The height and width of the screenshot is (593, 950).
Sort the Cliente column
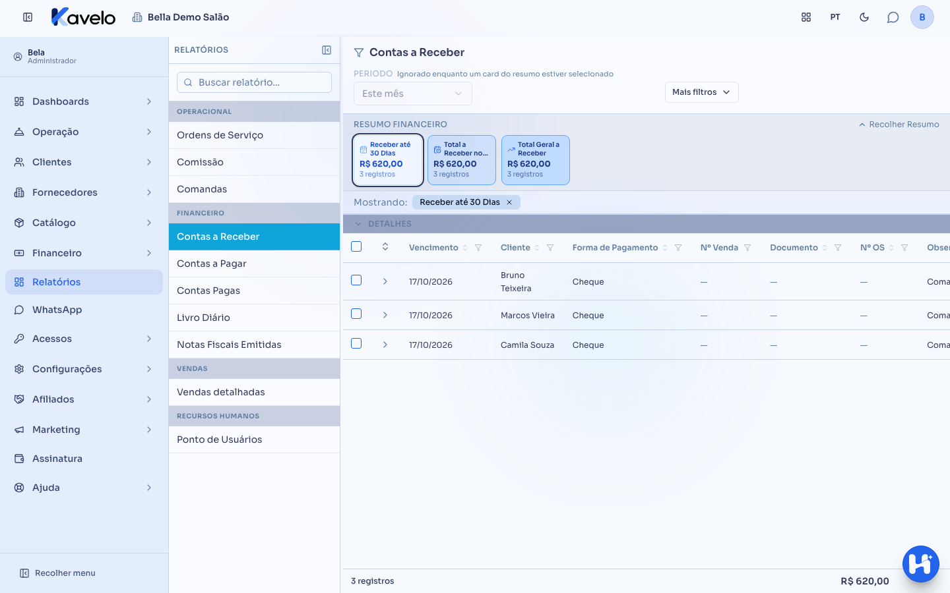pos(537,248)
